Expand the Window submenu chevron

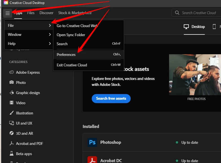[x=50, y=34]
